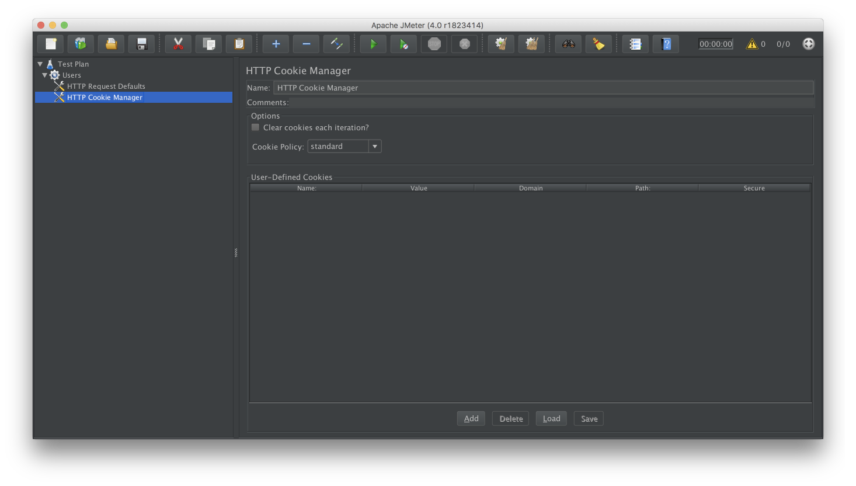The width and height of the screenshot is (856, 486).
Task: Start test with no pauses
Action: coord(403,44)
